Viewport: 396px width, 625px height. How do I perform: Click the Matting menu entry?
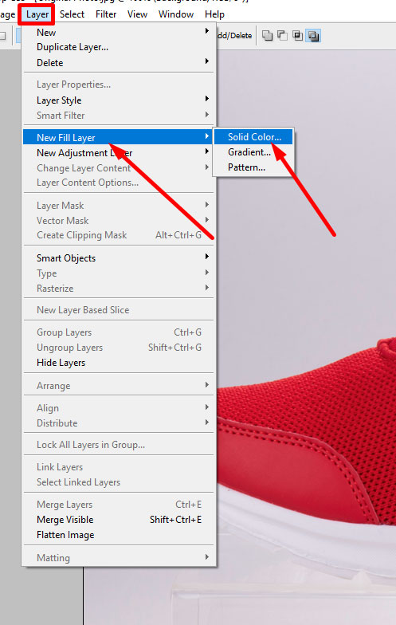119,558
